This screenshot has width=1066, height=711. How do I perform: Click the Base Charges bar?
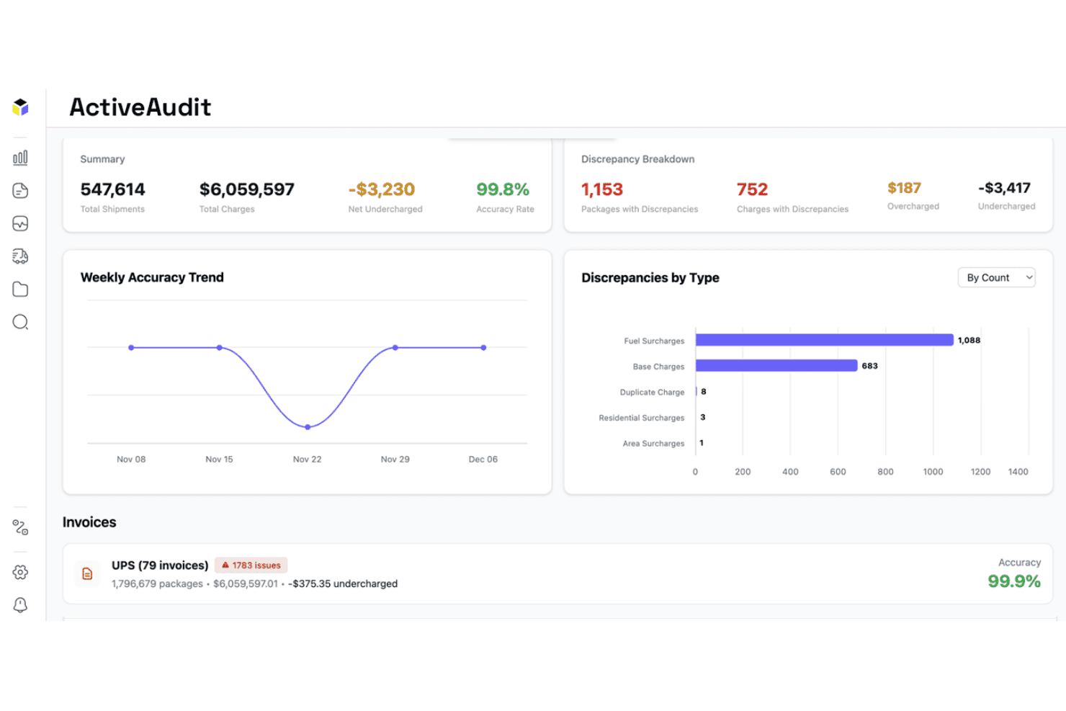pyautogui.click(x=776, y=366)
